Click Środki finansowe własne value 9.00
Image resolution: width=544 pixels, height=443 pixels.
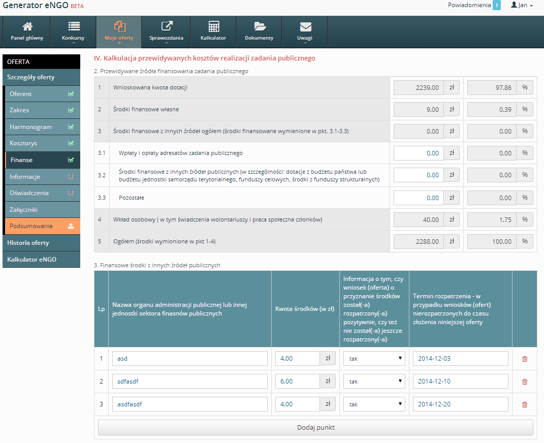pyautogui.click(x=419, y=109)
